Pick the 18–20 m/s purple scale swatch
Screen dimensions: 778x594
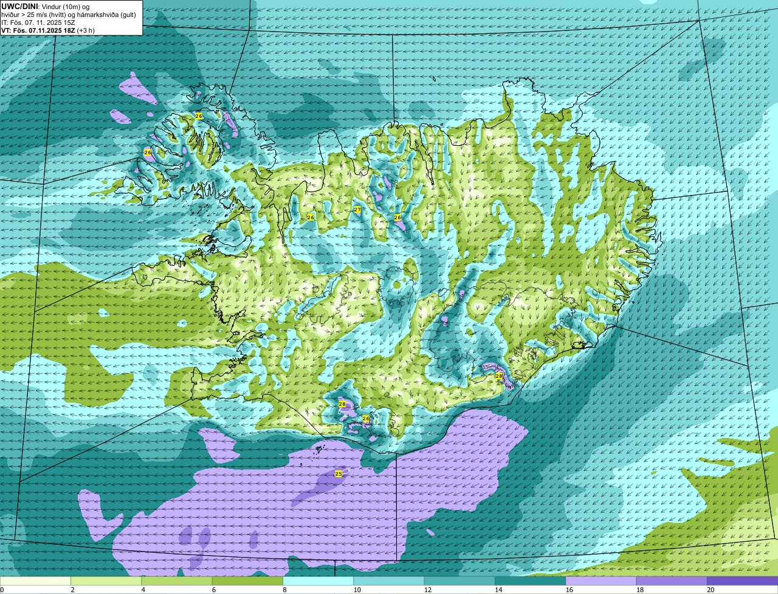pyautogui.click(x=672, y=581)
